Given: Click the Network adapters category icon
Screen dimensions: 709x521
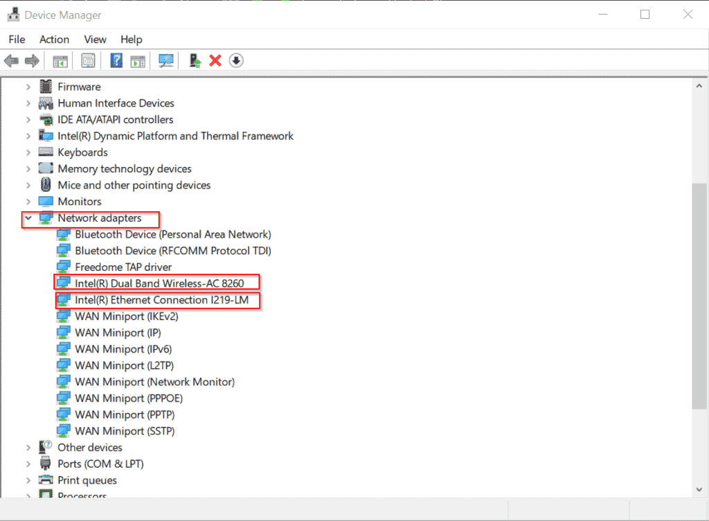Looking at the screenshot, I should coord(46,218).
